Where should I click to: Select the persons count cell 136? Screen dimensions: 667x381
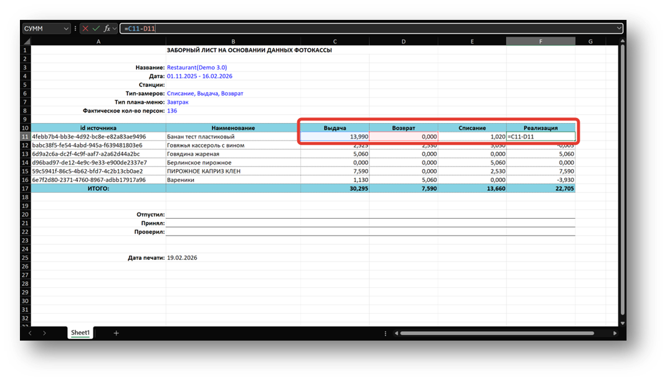tap(172, 111)
